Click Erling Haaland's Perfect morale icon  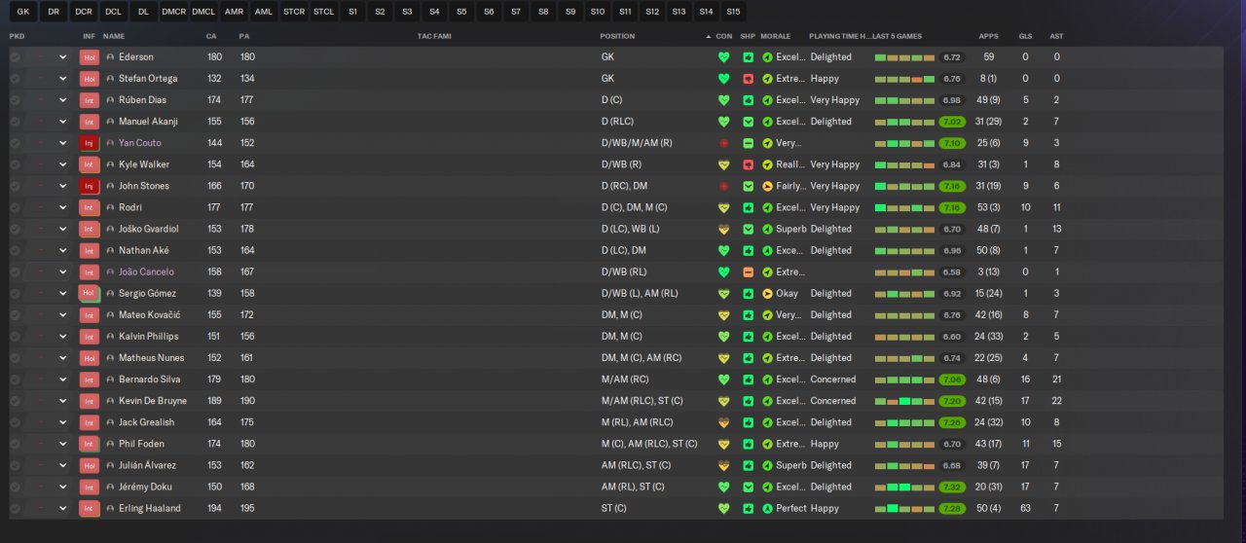pyautogui.click(x=767, y=508)
